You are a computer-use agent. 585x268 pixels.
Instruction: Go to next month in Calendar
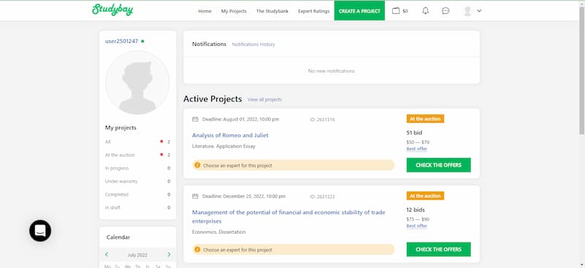[x=169, y=255]
